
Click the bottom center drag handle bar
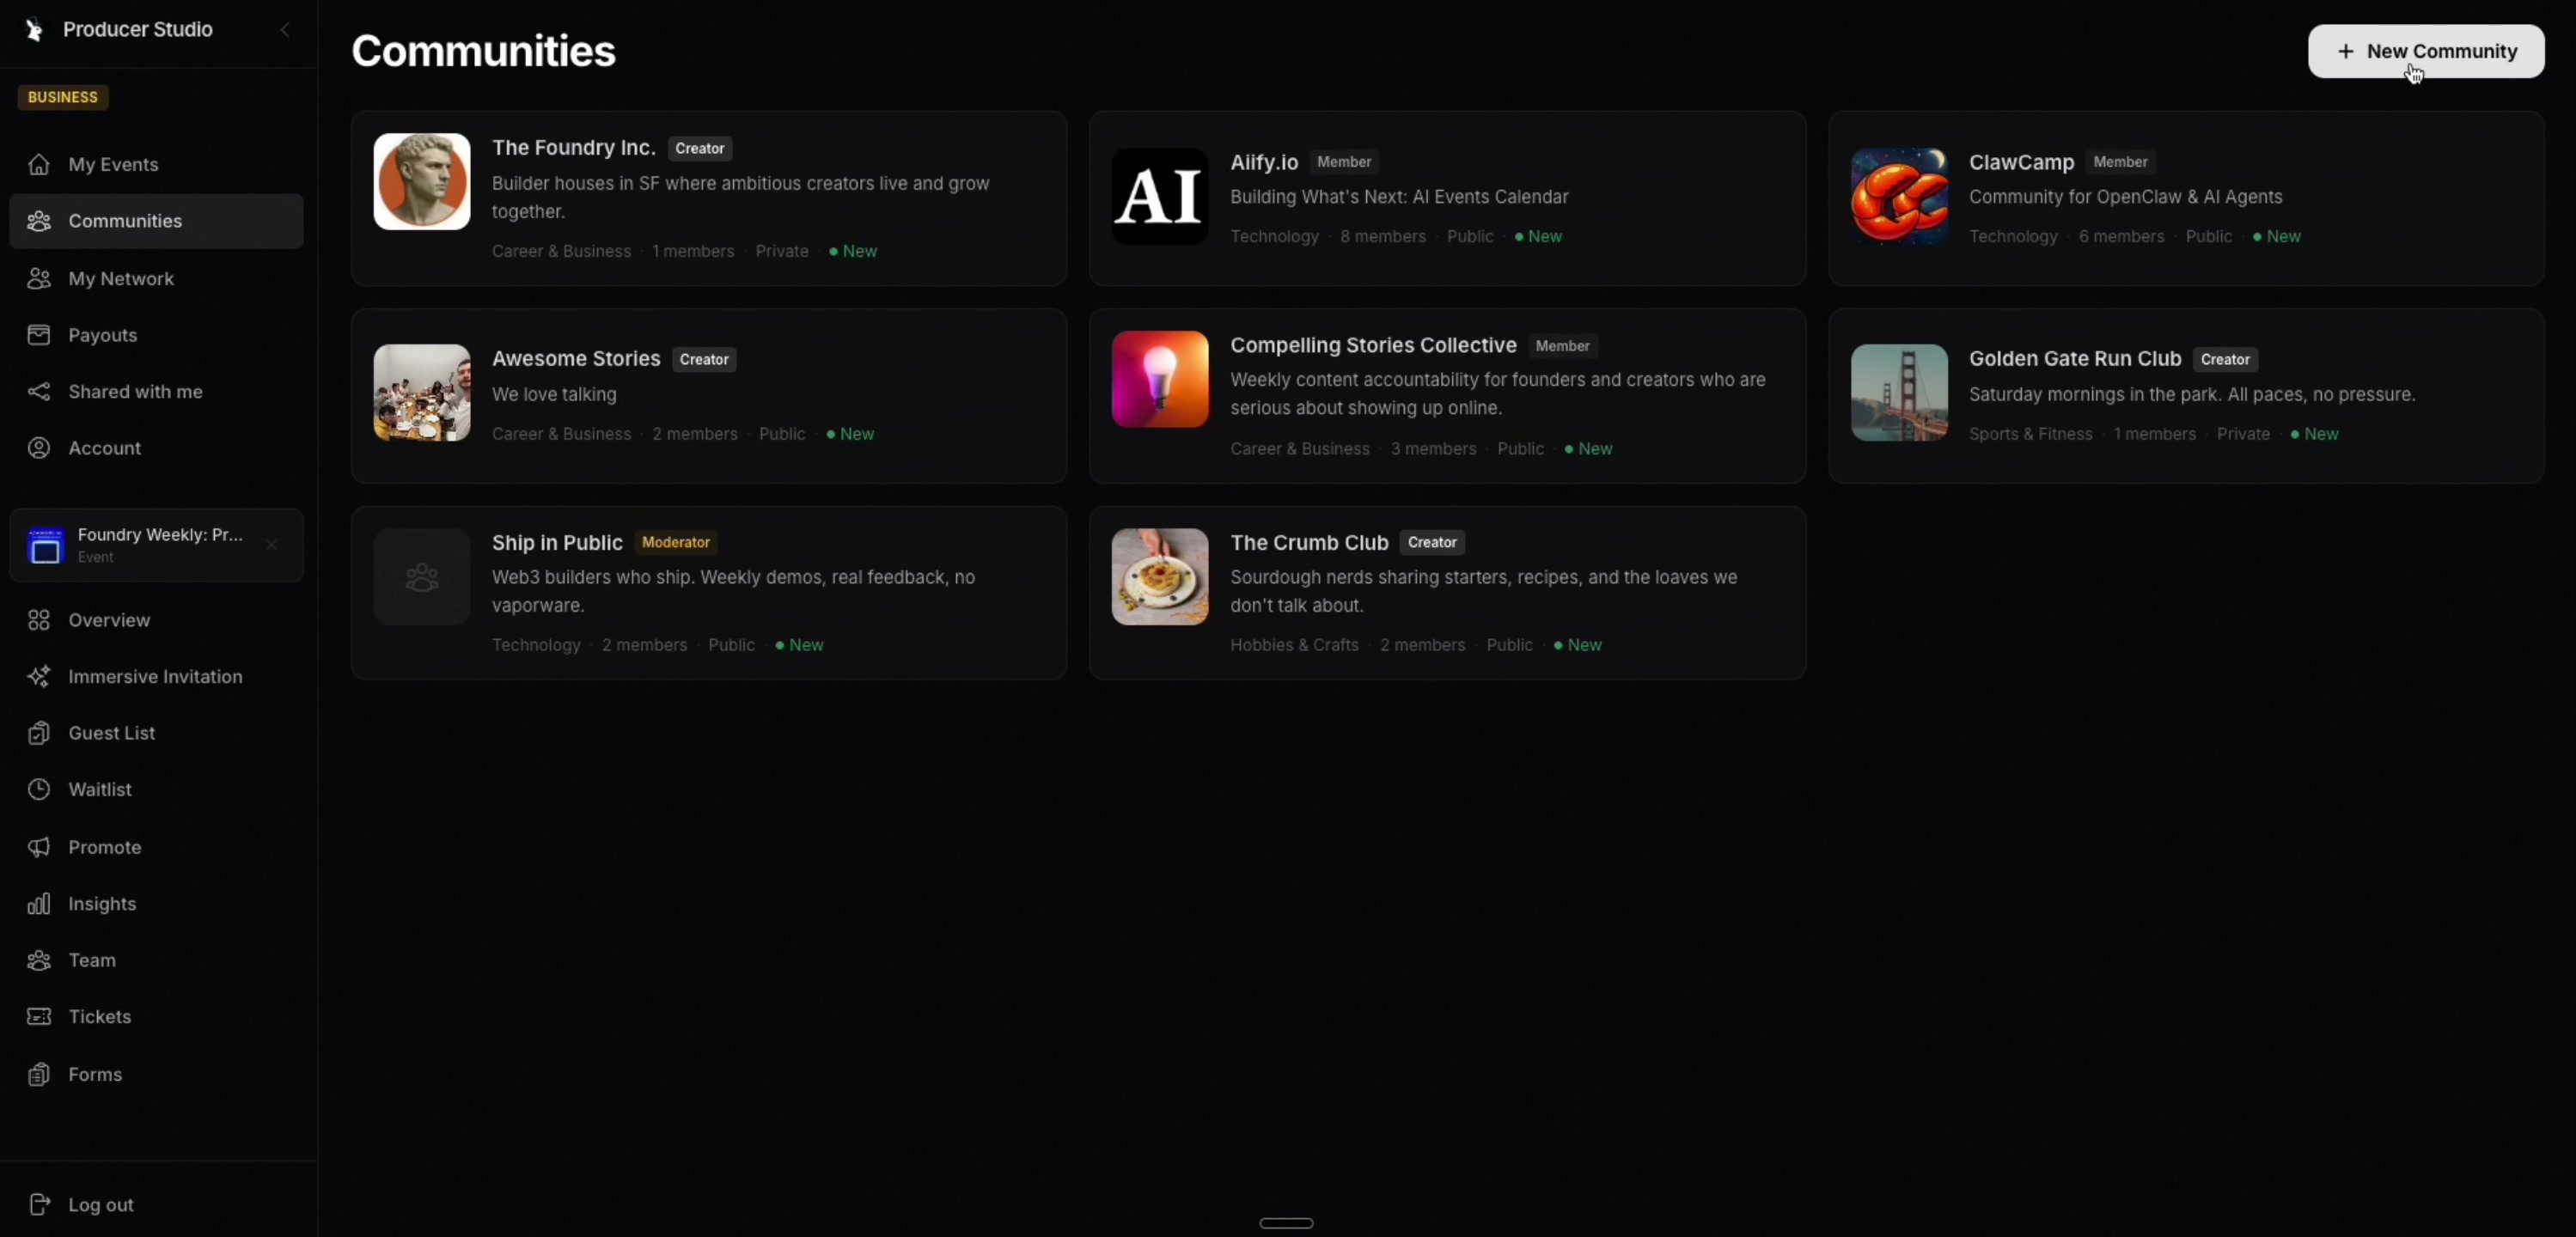[x=1286, y=1223]
